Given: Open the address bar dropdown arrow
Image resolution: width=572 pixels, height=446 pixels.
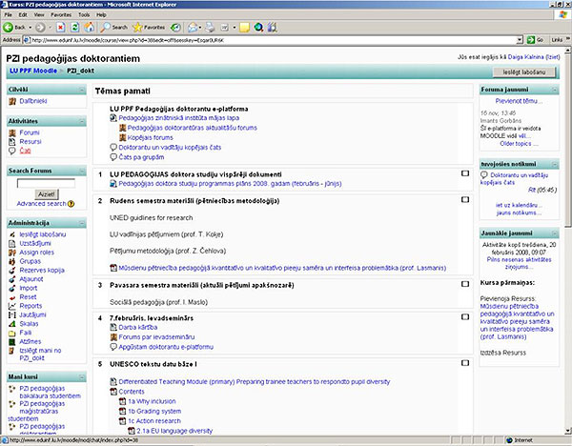Looking at the screenshot, I should coord(520,40).
